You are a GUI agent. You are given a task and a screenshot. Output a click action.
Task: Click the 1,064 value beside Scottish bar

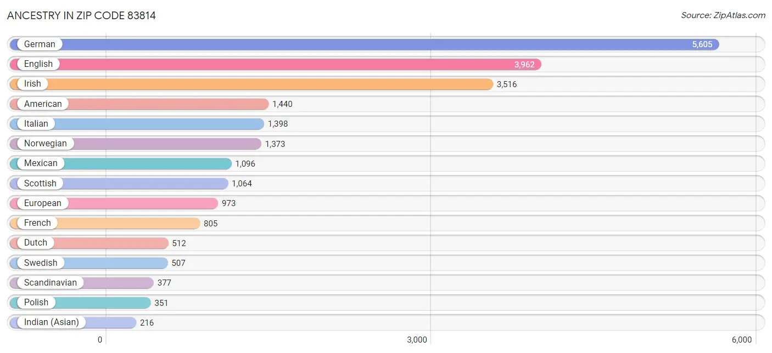pos(242,184)
